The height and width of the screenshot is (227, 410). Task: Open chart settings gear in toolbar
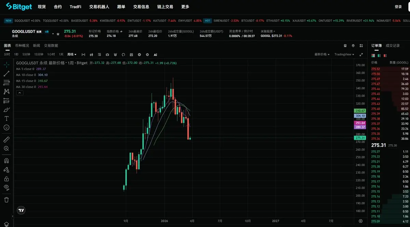coord(147,54)
